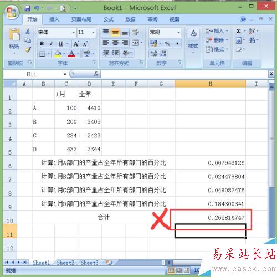
Task: Open print preview from quick access toolbar
Action: coord(63,8)
